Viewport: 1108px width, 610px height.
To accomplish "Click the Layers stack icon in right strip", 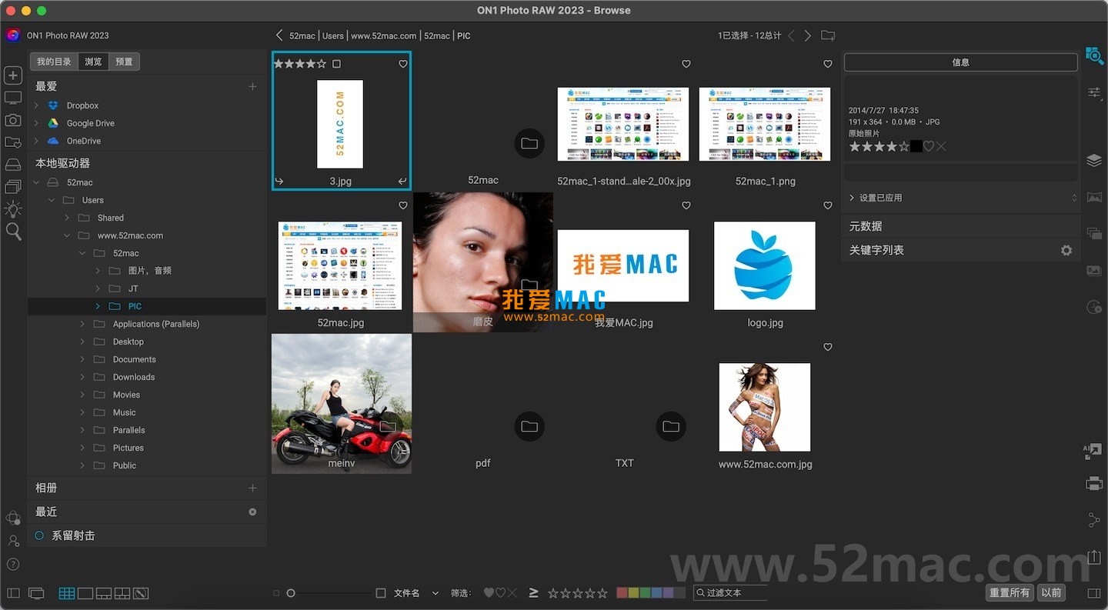I will pos(1094,160).
